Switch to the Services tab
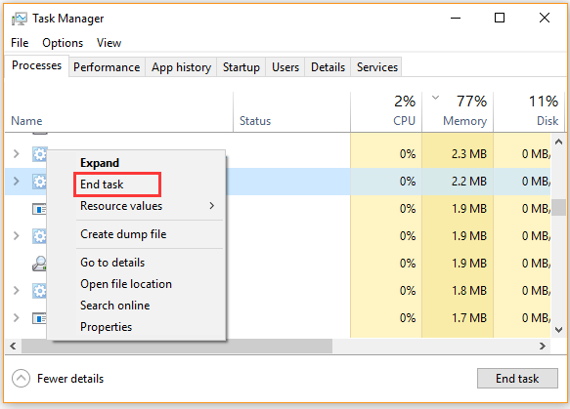The width and height of the screenshot is (570, 409). 377,67
